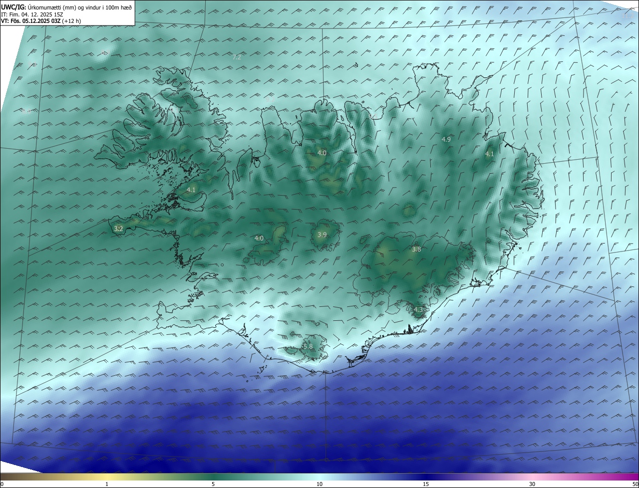639x488 pixels.
Task: Click the 'VT: Fös. 05.12.2025 03Z' line
Action: (x=41, y=21)
